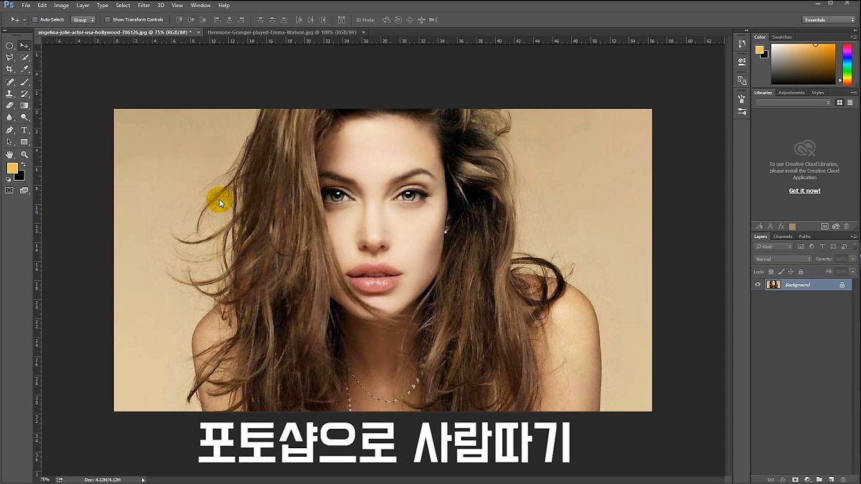
Task: Switch to the Channels tab
Action: tap(783, 236)
